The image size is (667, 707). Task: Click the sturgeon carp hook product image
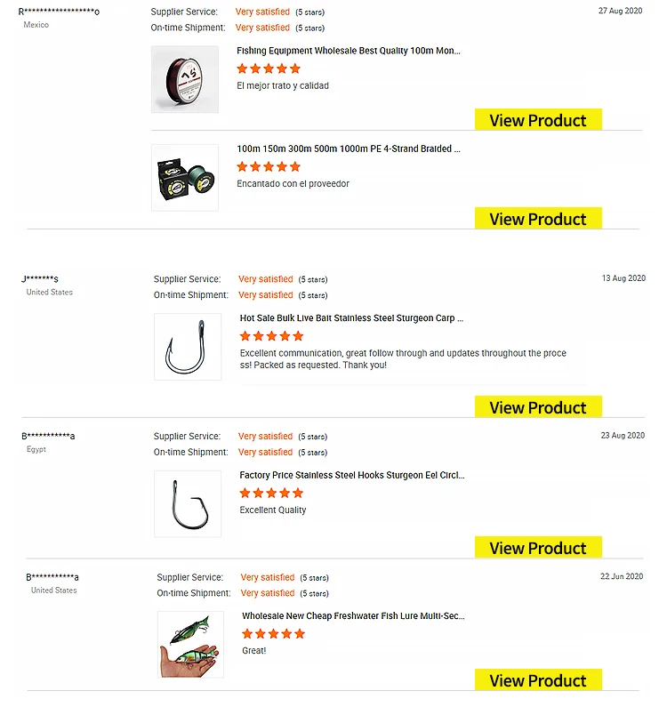[x=187, y=347]
